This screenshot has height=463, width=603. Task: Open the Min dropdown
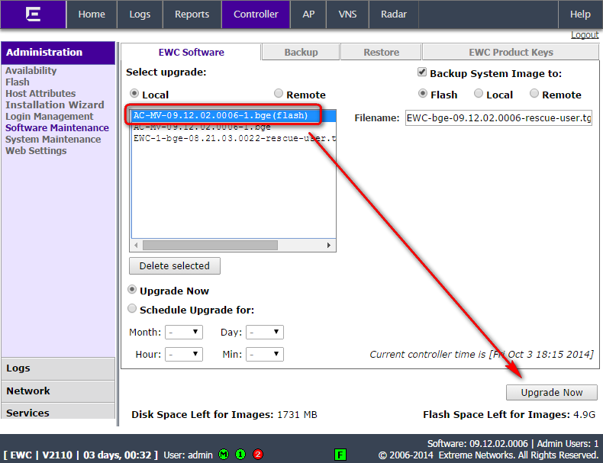click(x=265, y=354)
